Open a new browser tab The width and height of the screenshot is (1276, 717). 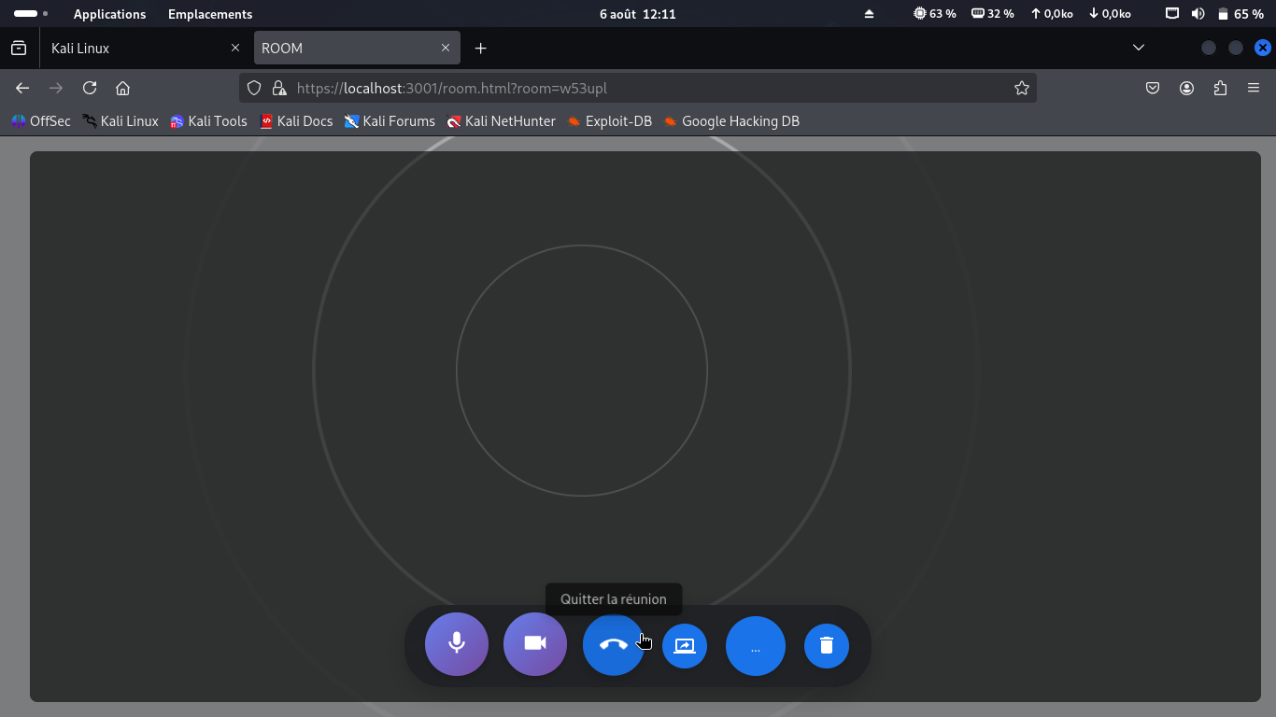point(480,48)
